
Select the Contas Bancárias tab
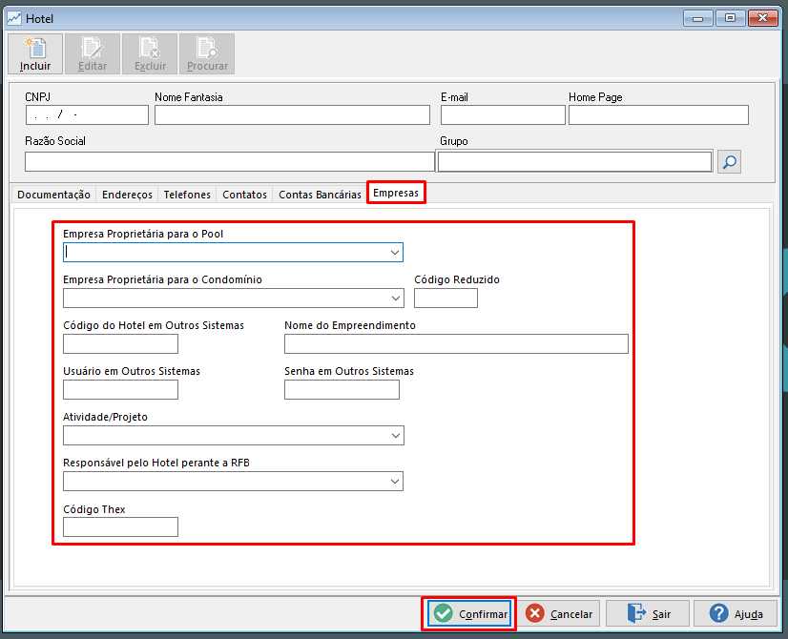pyautogui.click(x=320, y=195)
